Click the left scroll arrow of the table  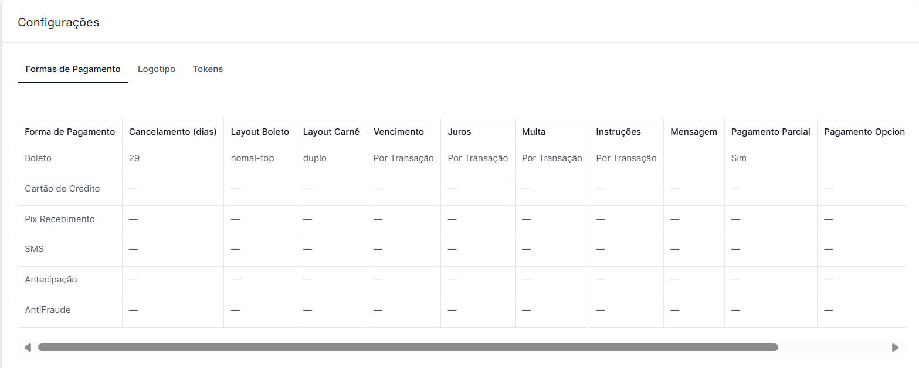tap(27, 347)
